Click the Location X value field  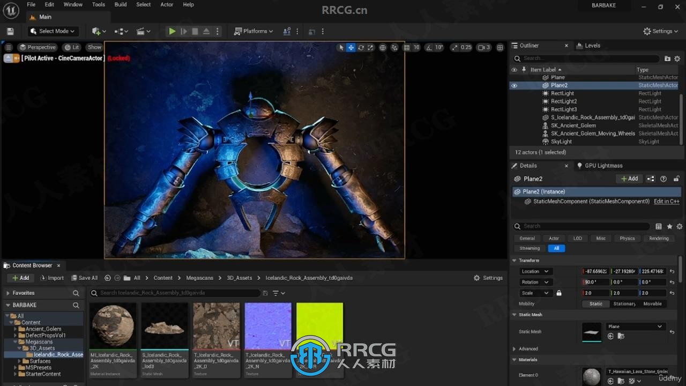coord(595,271)
